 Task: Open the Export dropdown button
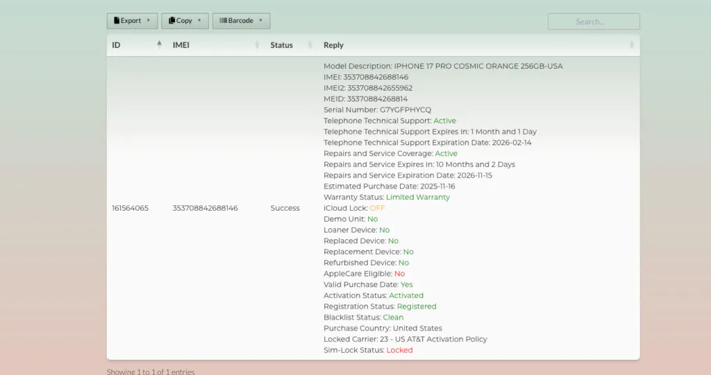pos(132,21)
